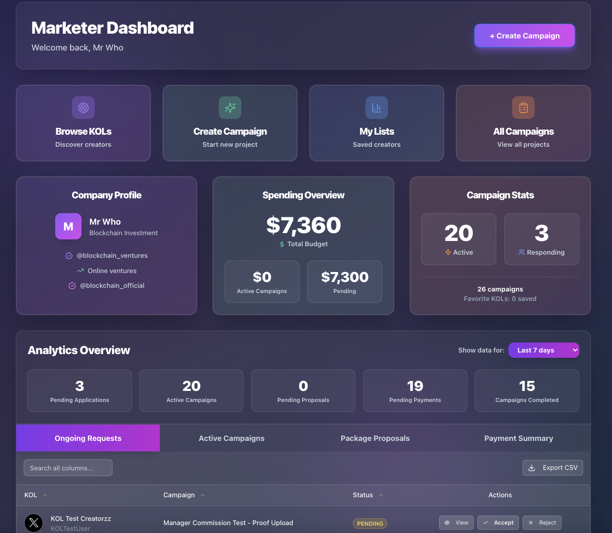Click the Create Campaign sparkle icon
Viewport: 612px width, 533px height.
pos(230,107)
